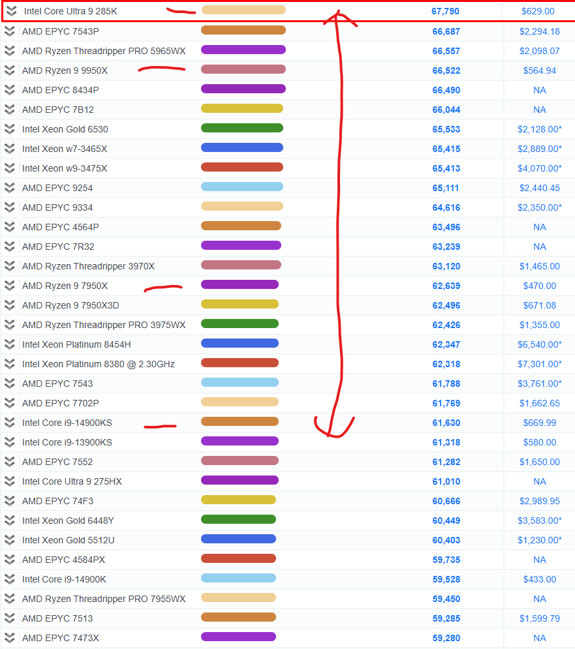Open the AMD EPYC 7702P link
This screenshot has height=649, width=575.
[x=61, y=403]
